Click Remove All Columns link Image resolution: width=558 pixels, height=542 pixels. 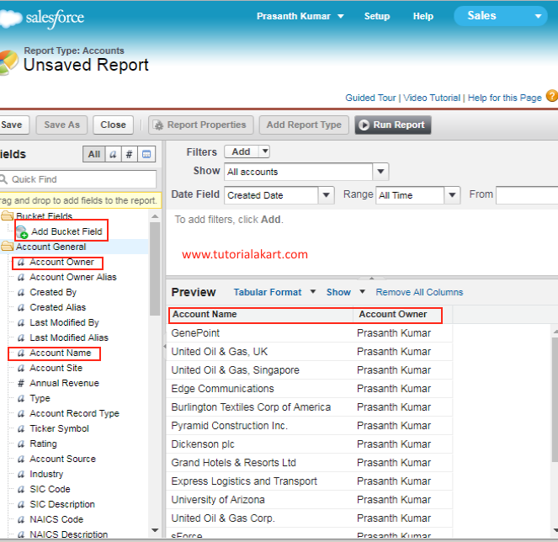point(419,292)
